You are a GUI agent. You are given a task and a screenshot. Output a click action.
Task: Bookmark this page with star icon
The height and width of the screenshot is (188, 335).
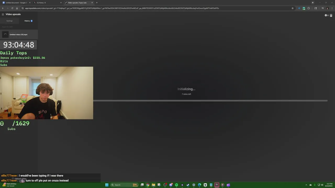pyautogui.click(x=293, y=8)
